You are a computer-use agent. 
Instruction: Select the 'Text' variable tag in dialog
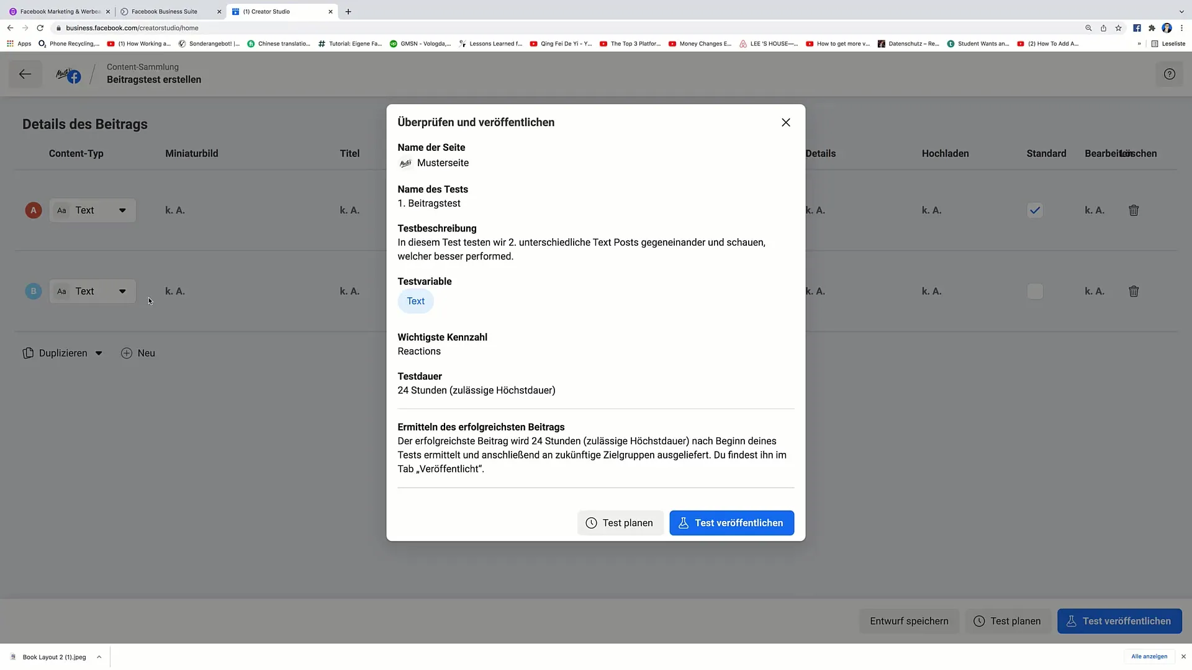[x=416, y=301]
